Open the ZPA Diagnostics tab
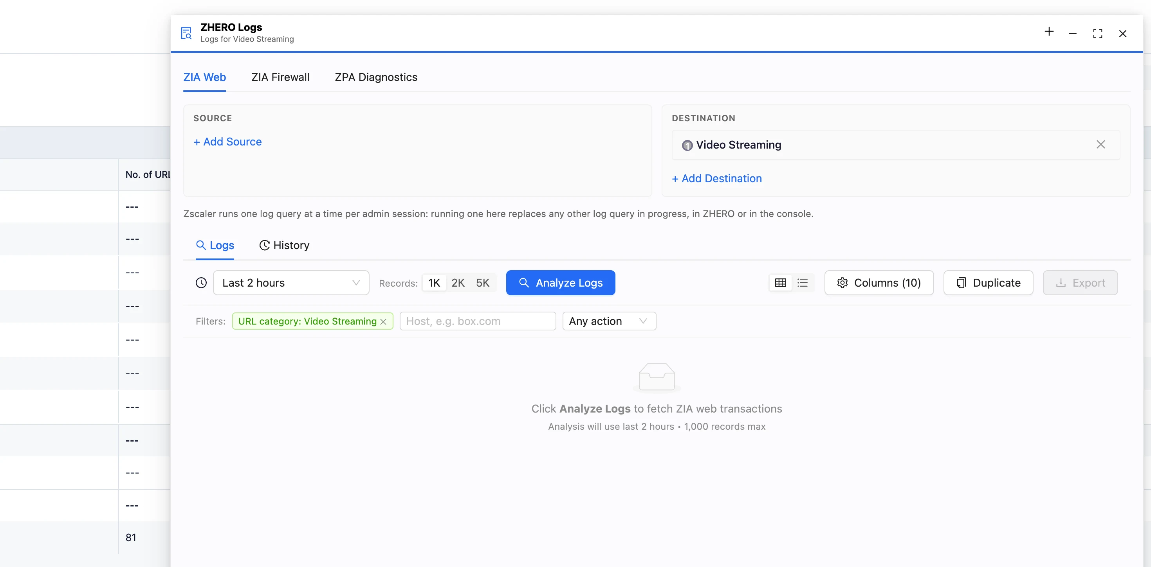This screenshot has height=567, width=1151. (x=376, y=77)
